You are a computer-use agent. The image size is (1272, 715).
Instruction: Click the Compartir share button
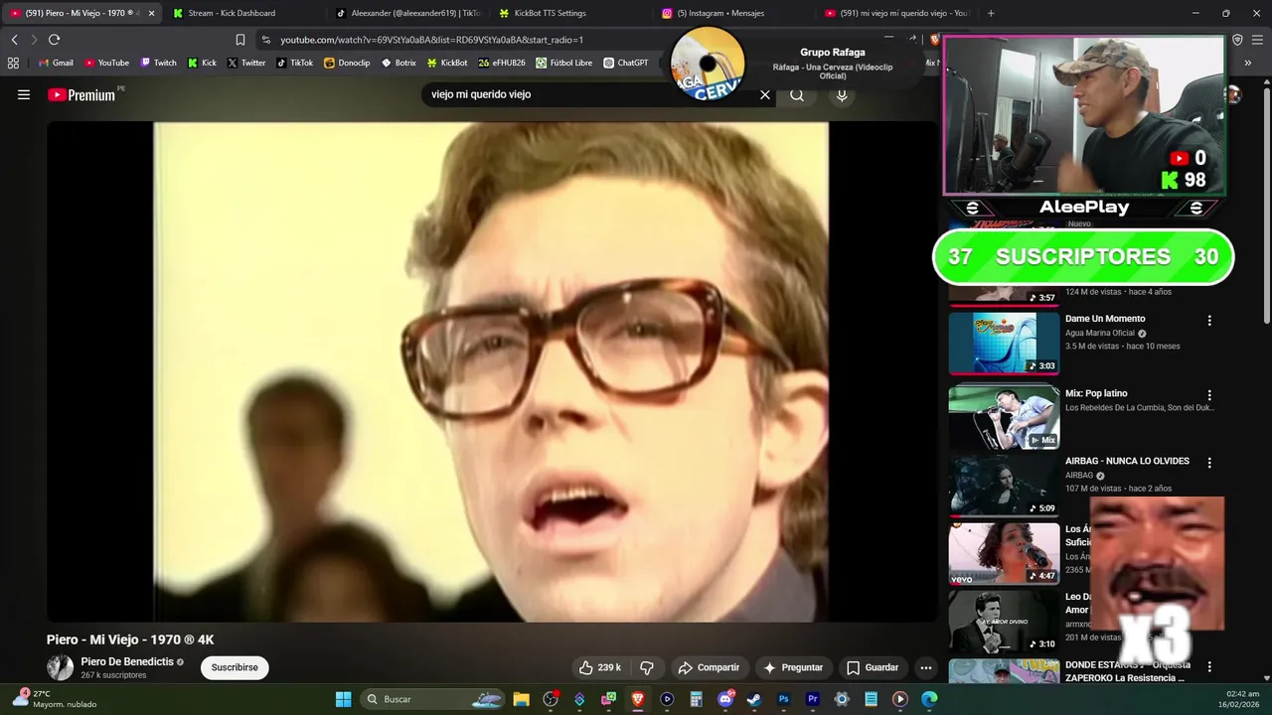(709, 667)
